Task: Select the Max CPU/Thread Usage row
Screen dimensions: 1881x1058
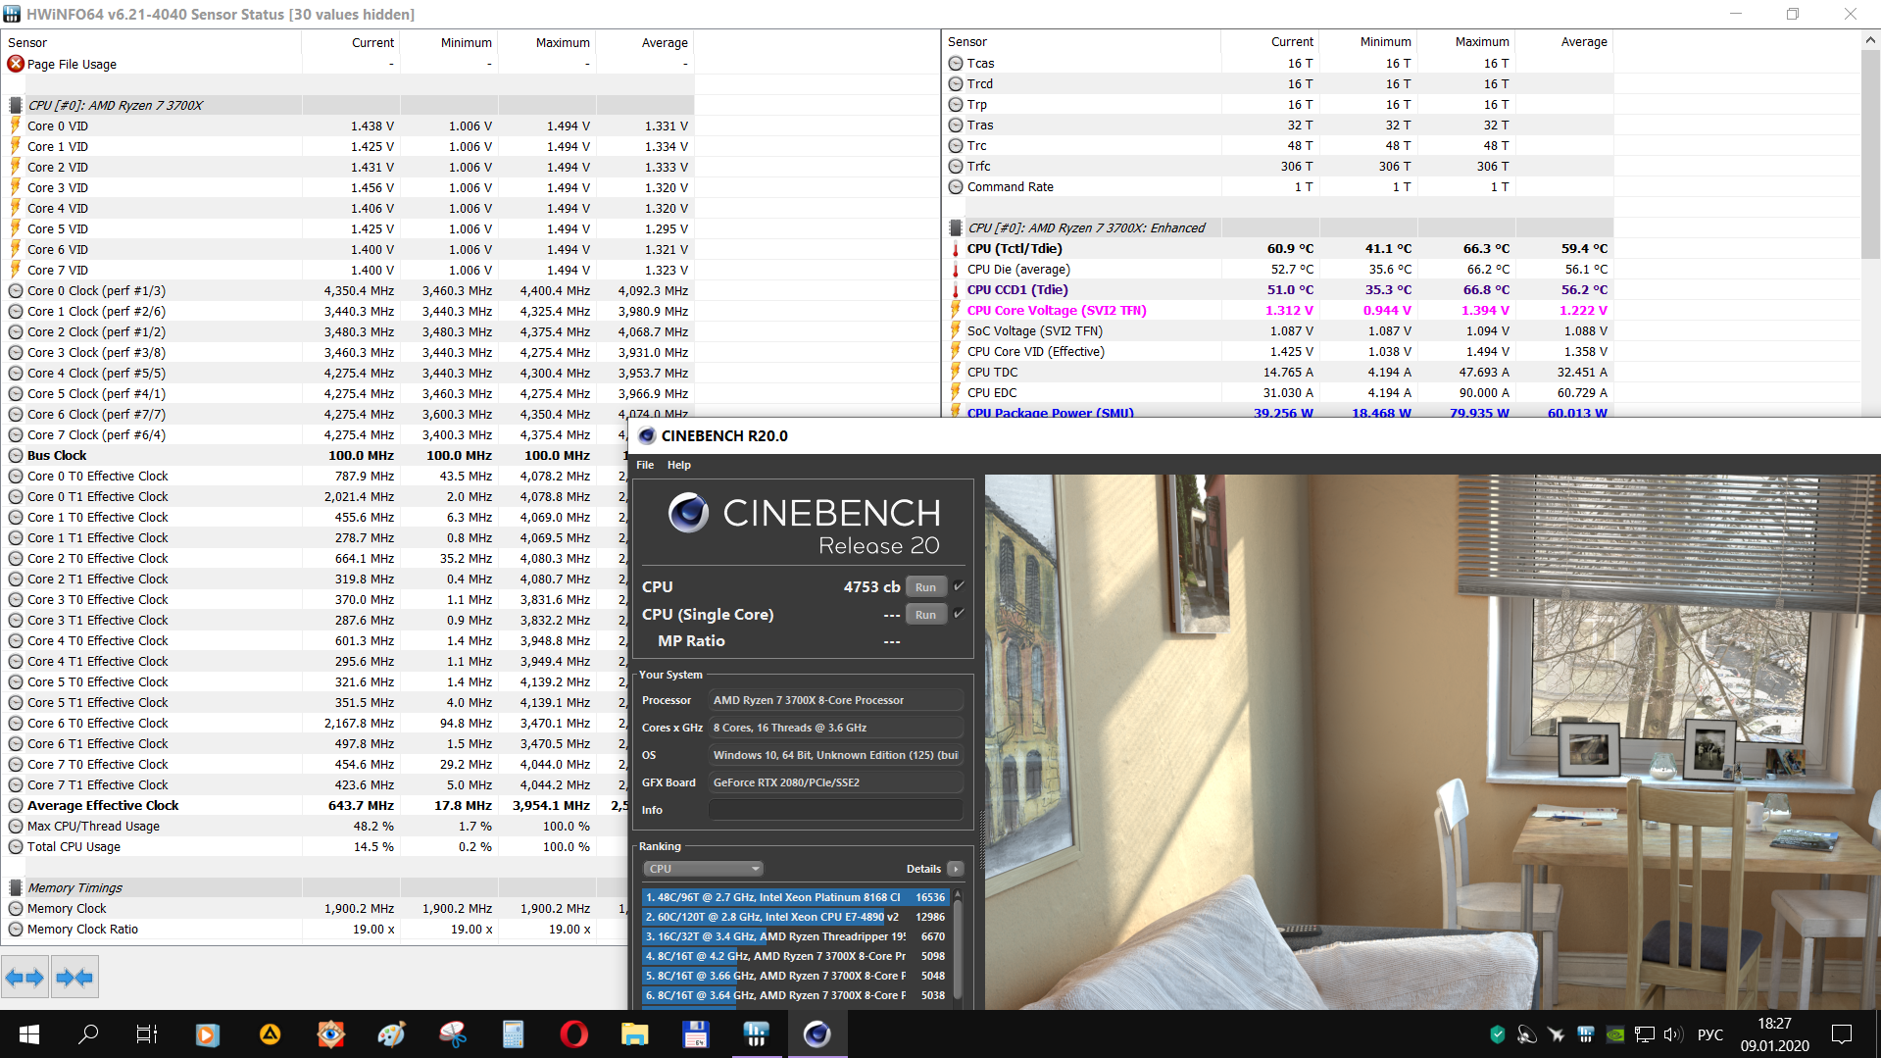Action: click(x=315, y=827)
